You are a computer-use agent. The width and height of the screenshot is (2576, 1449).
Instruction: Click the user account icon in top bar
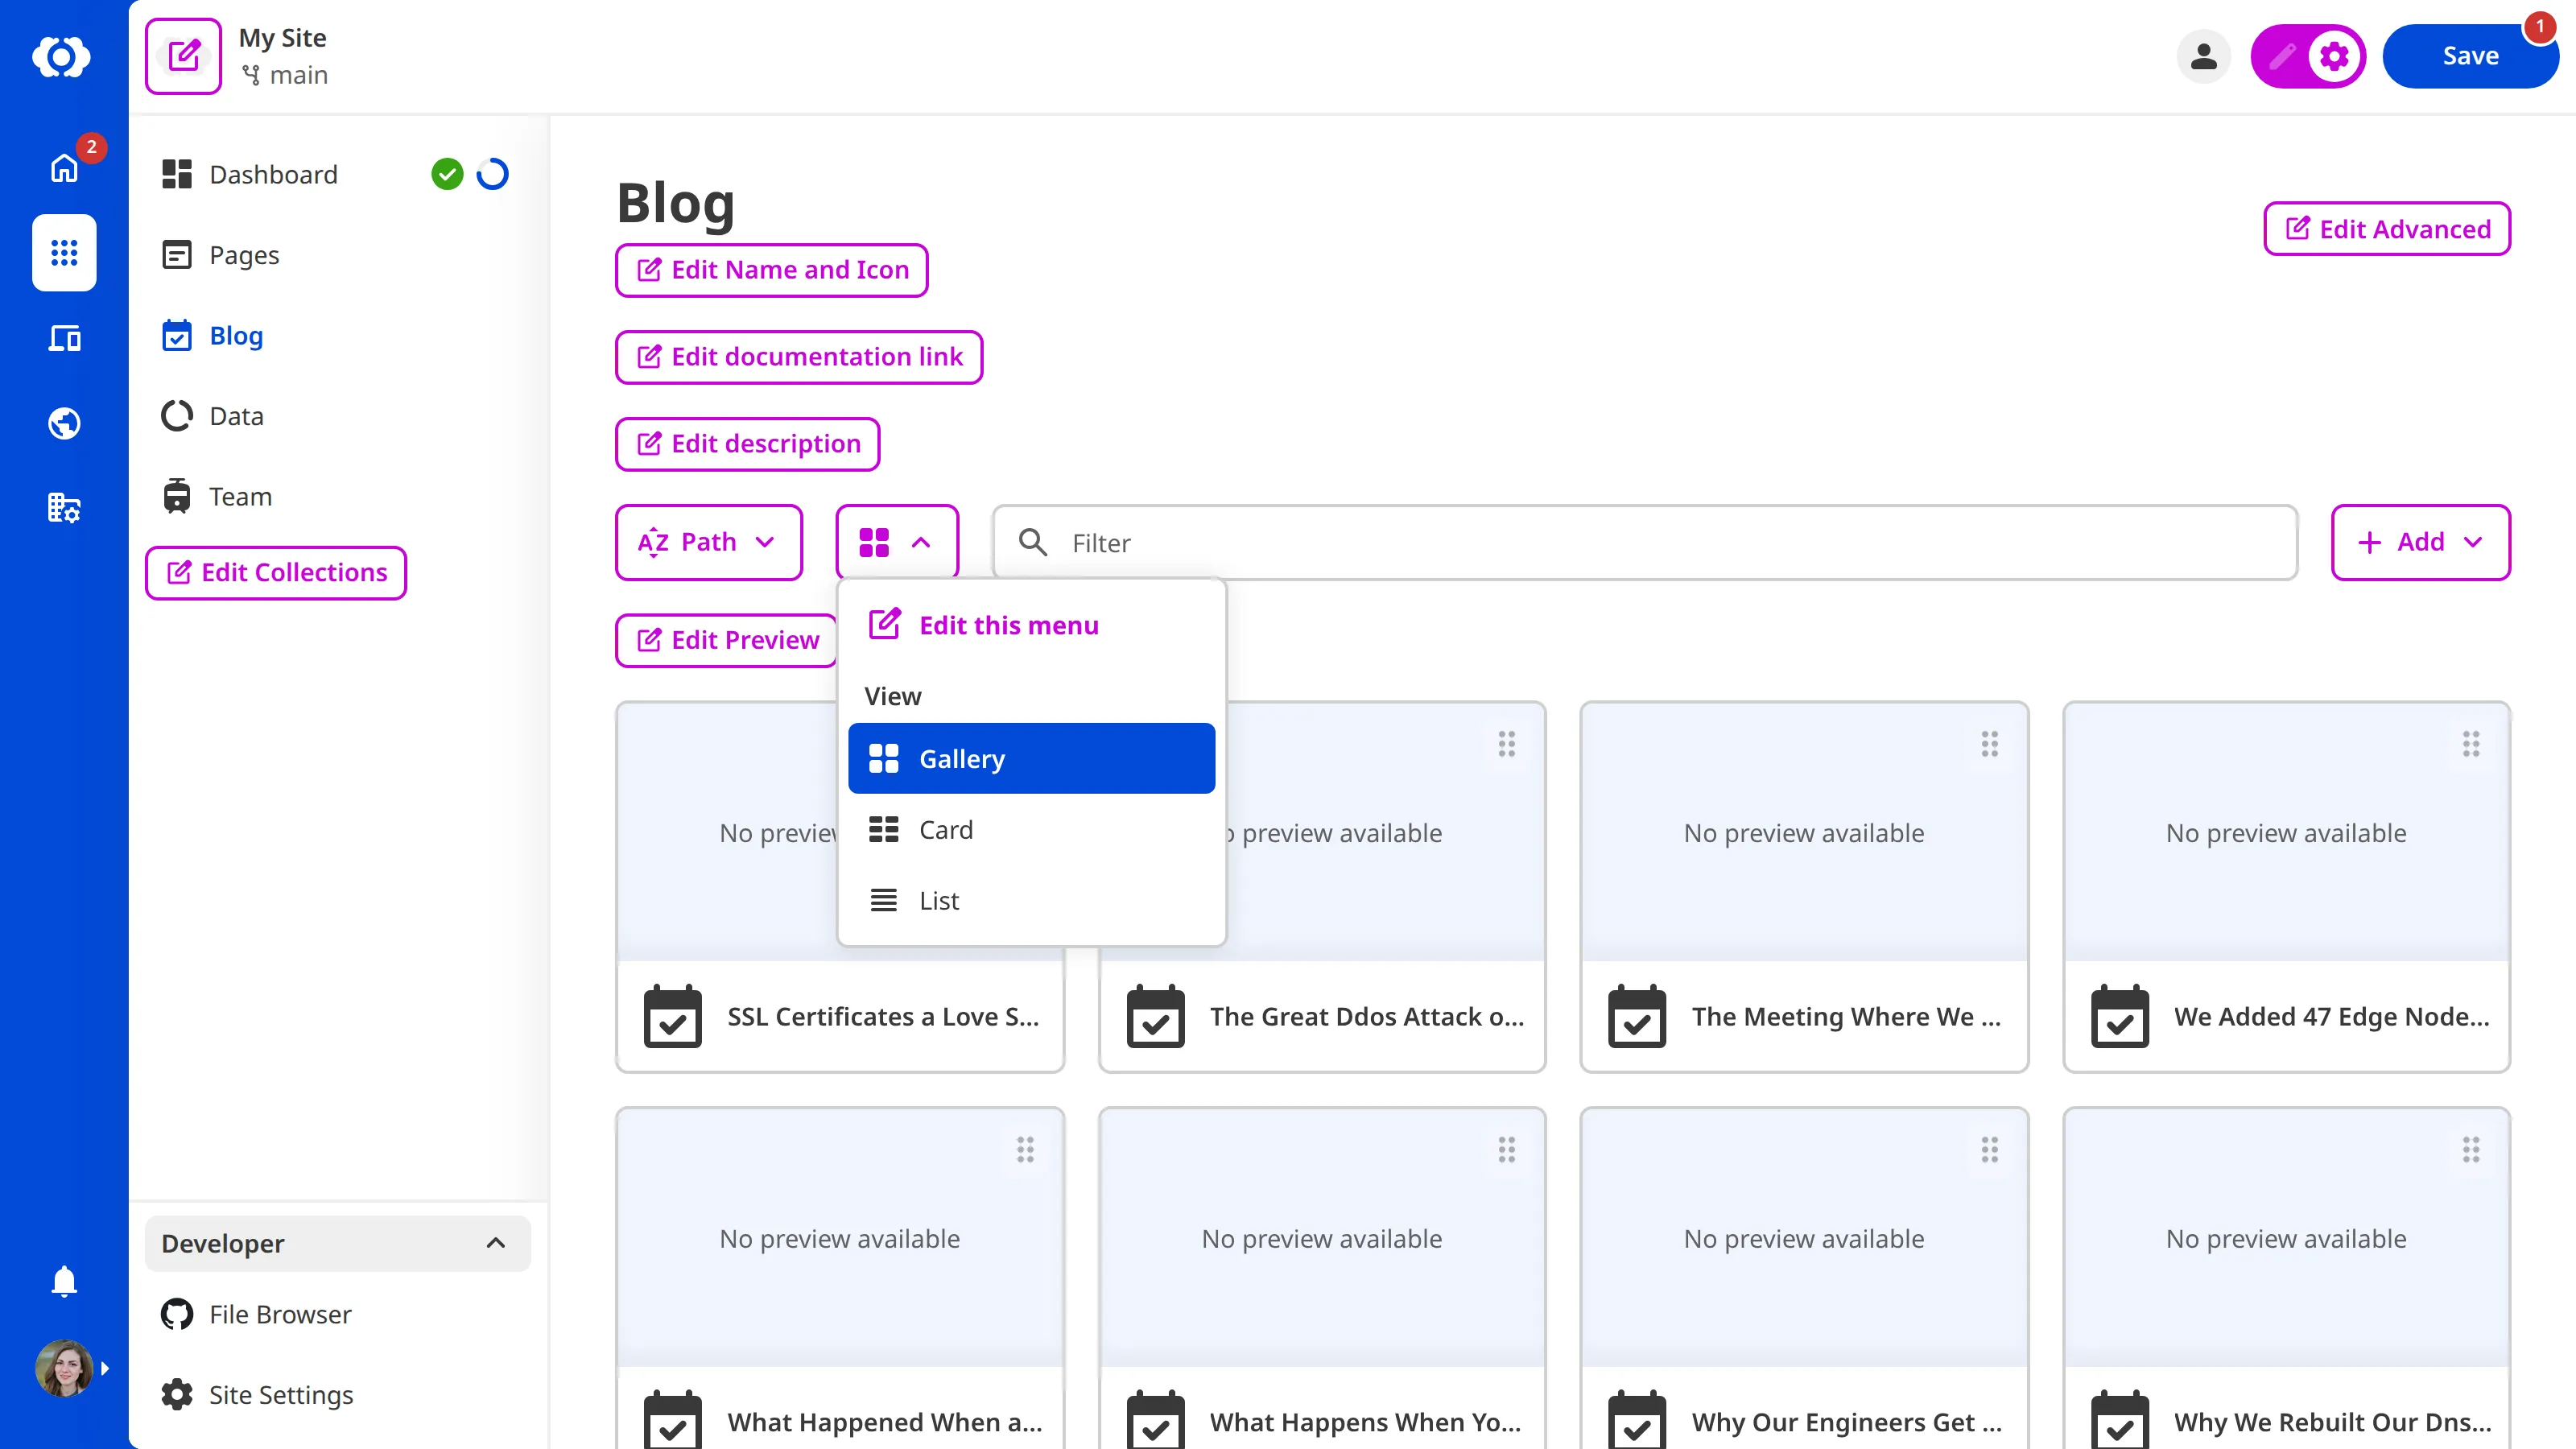coord(2204,56)
